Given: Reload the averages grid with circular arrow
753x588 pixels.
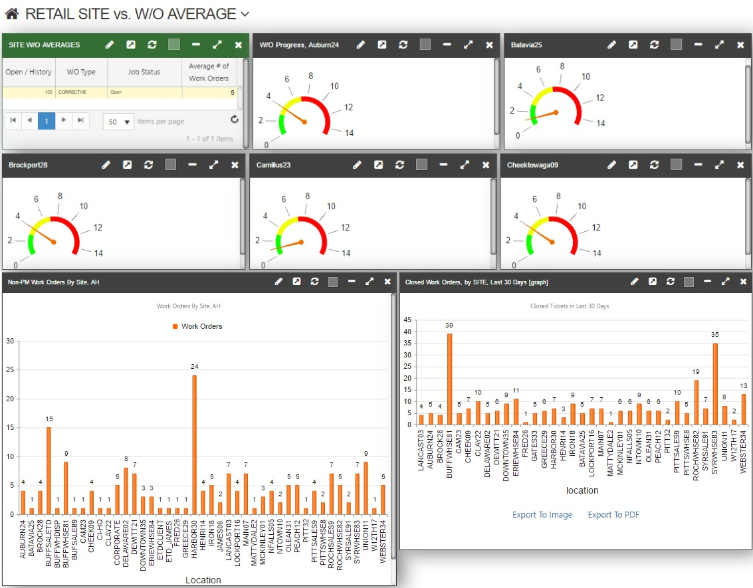Looking at the screenshot, I should [x=235, y=119].
